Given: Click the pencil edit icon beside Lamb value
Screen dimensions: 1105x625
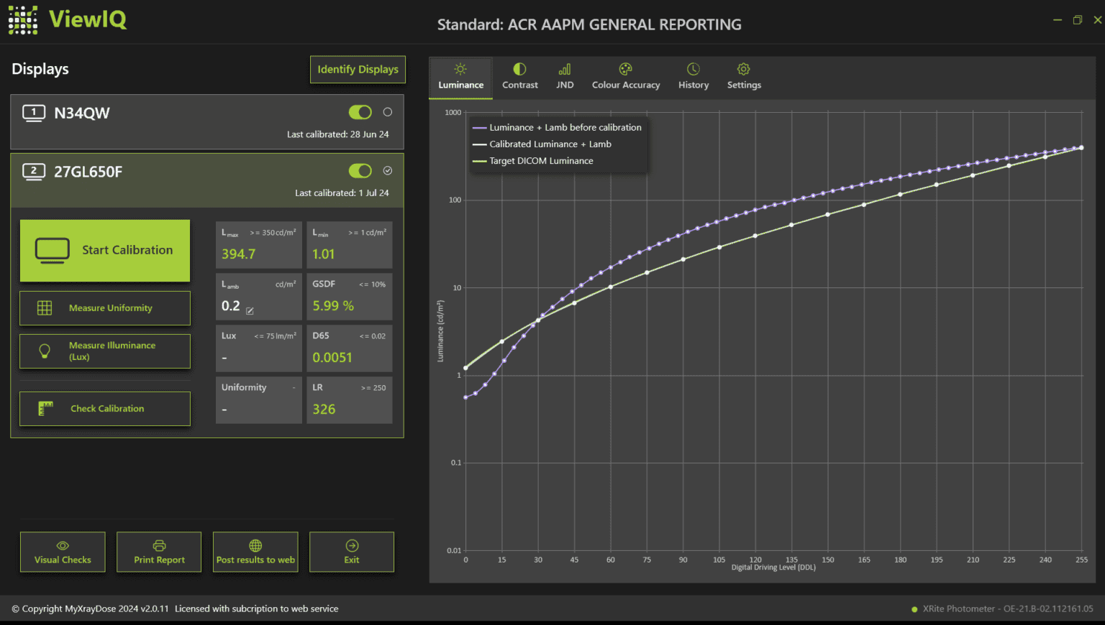Looking at the screenshot, I should (250, 311).
